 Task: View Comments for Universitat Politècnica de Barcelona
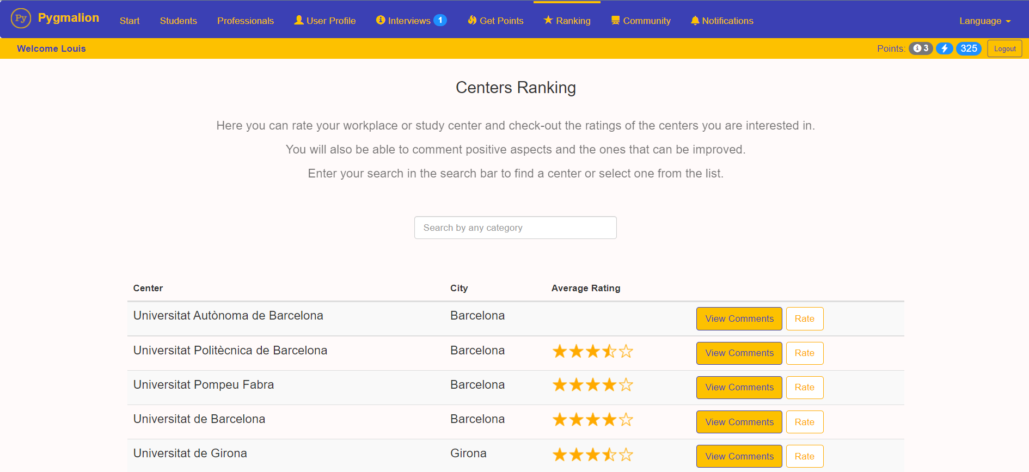coord(739,353)
